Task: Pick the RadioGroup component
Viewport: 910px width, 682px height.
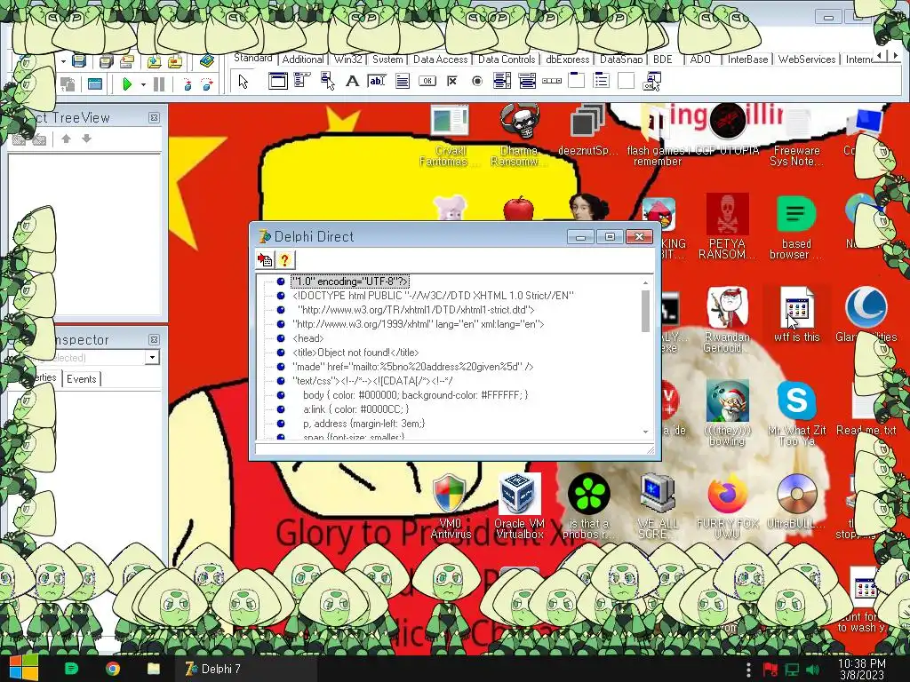Action: (602, 81)
